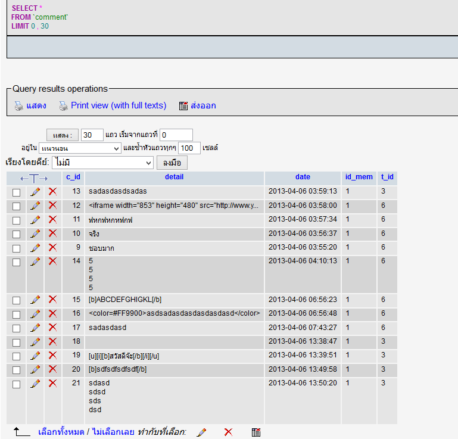Check the box for row c_id 14

coord(16,262)
